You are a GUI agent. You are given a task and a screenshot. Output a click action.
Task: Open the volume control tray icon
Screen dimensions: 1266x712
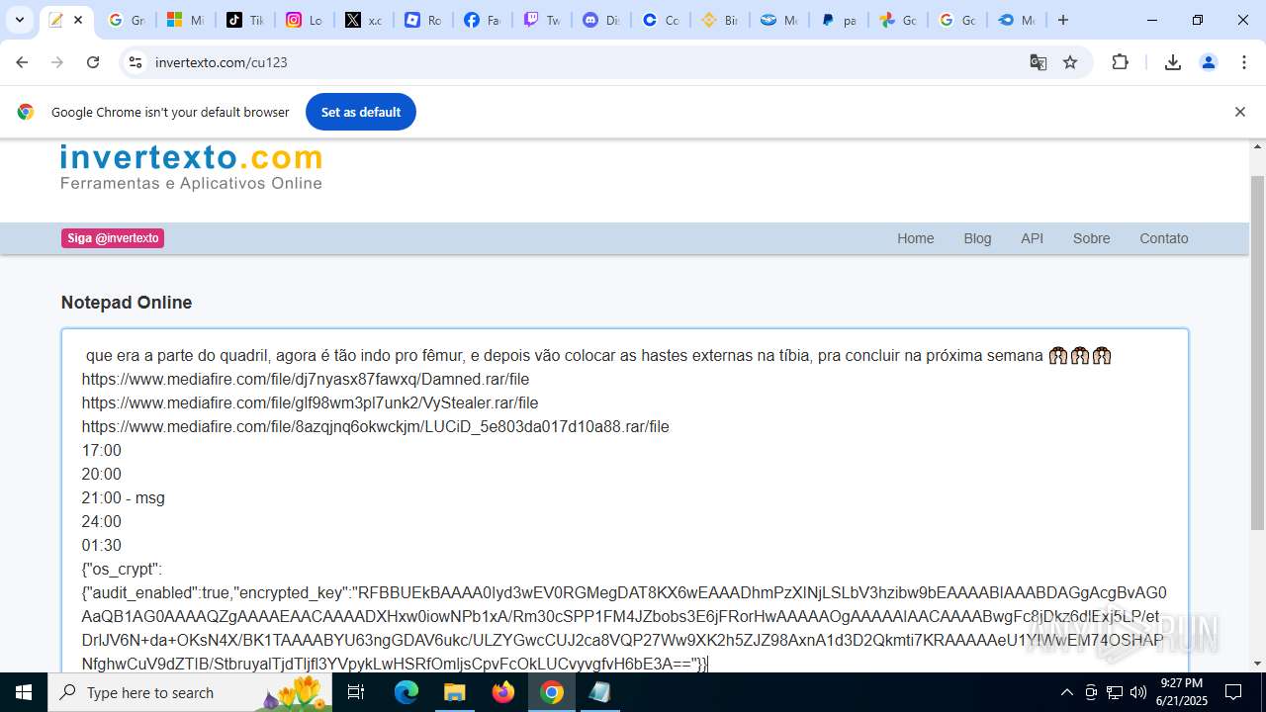pyautogui.click(x=1138, y=692)
